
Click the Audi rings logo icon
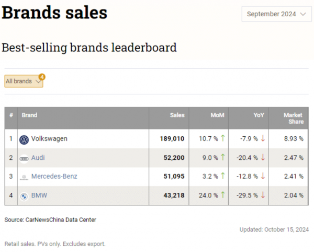(x=24, y=158)
